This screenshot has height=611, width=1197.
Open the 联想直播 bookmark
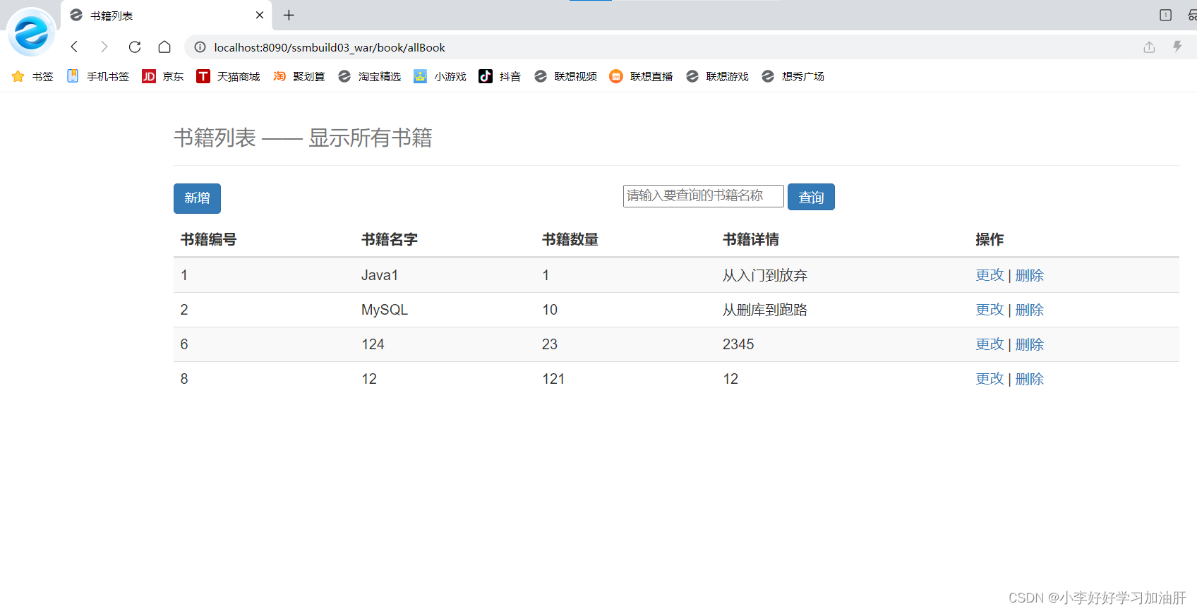pos(641,76)
